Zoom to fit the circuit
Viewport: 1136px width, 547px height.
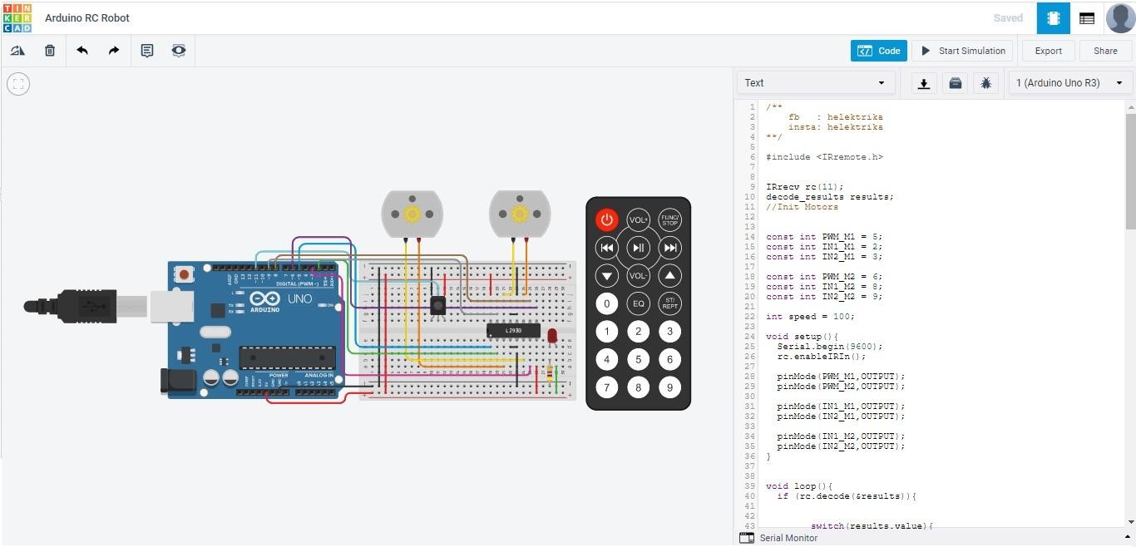(18, 83)
